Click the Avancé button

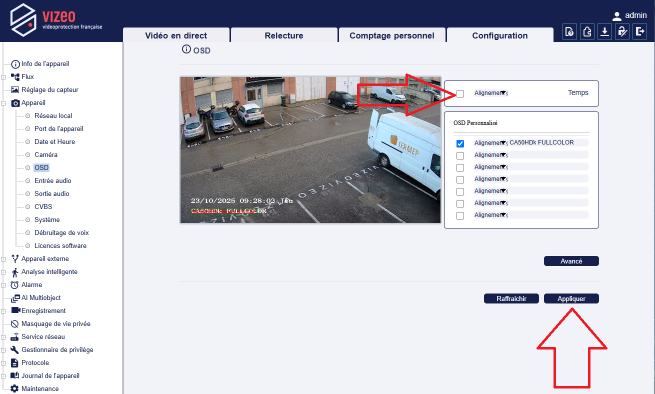571,261
